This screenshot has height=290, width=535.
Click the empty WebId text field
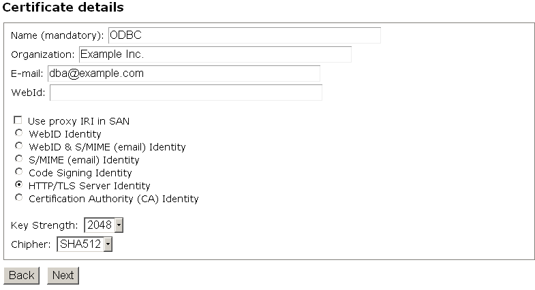[x=185, y=93]
